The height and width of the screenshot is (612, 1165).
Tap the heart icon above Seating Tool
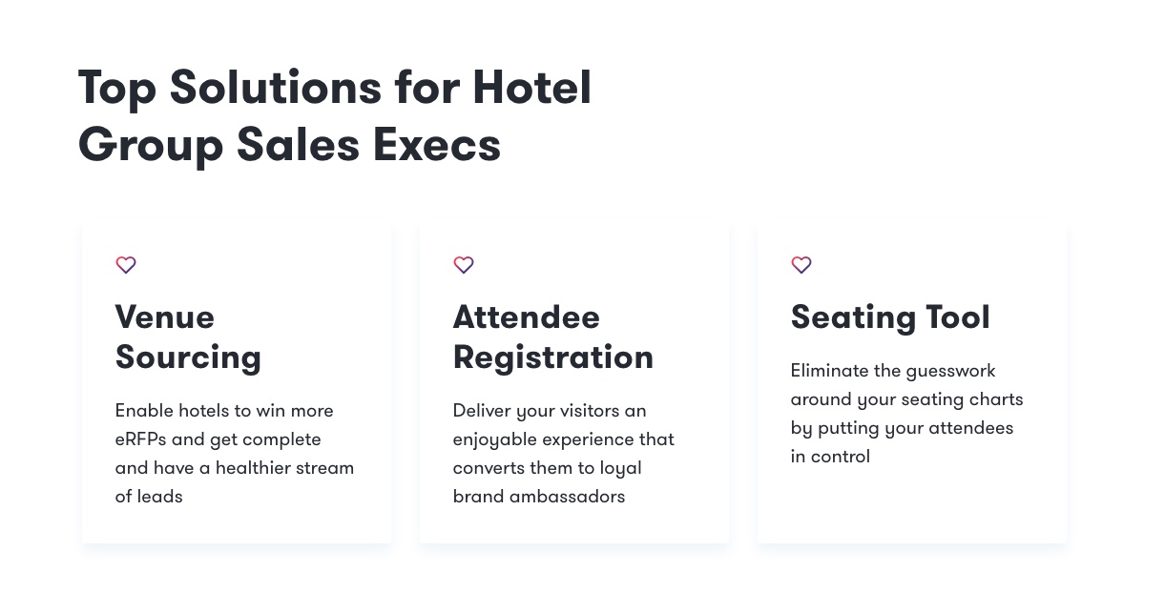pos(801,265)
